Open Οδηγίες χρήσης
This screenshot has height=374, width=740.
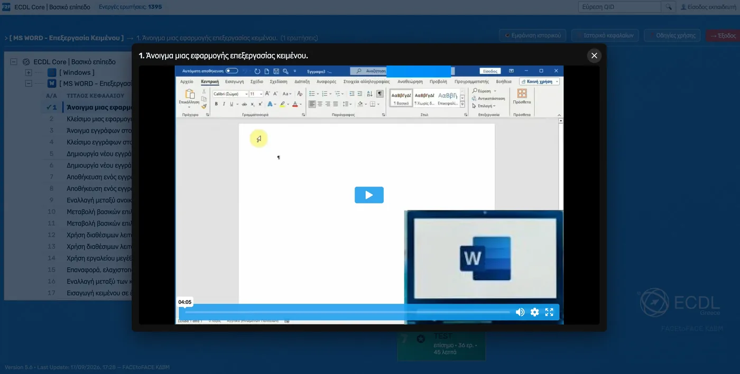pyautogui.click(x=673, y=35)
